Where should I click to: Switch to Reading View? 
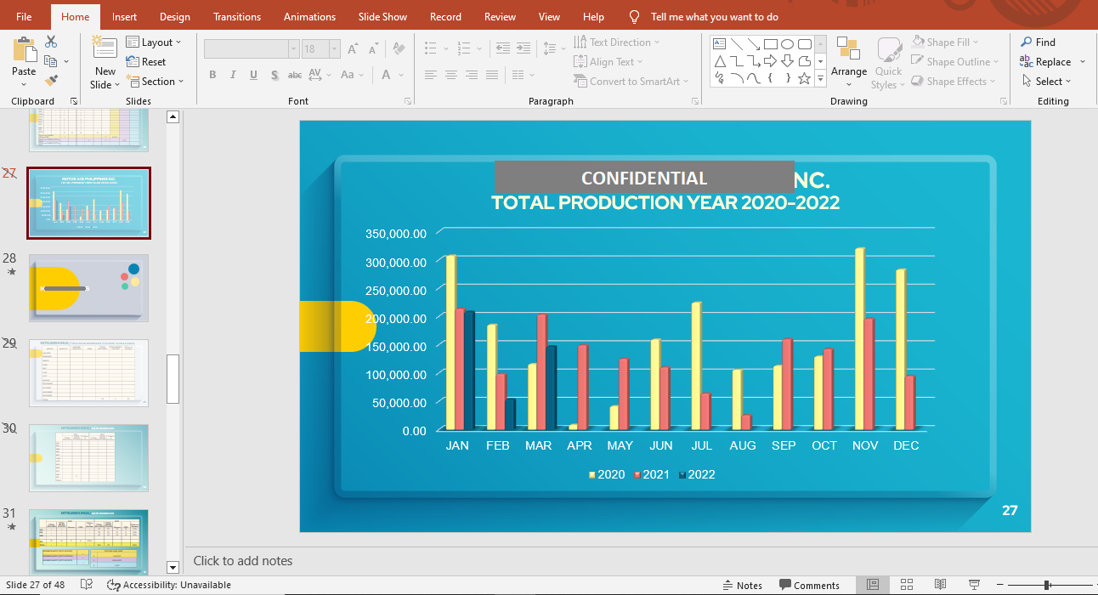tap(940, 585)
